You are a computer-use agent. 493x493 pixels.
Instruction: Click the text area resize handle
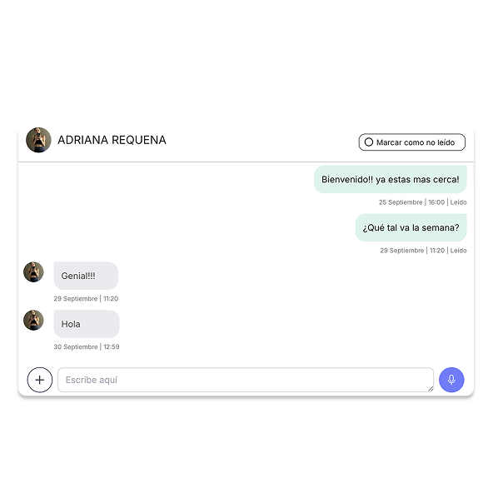click(x=431, y=389)
